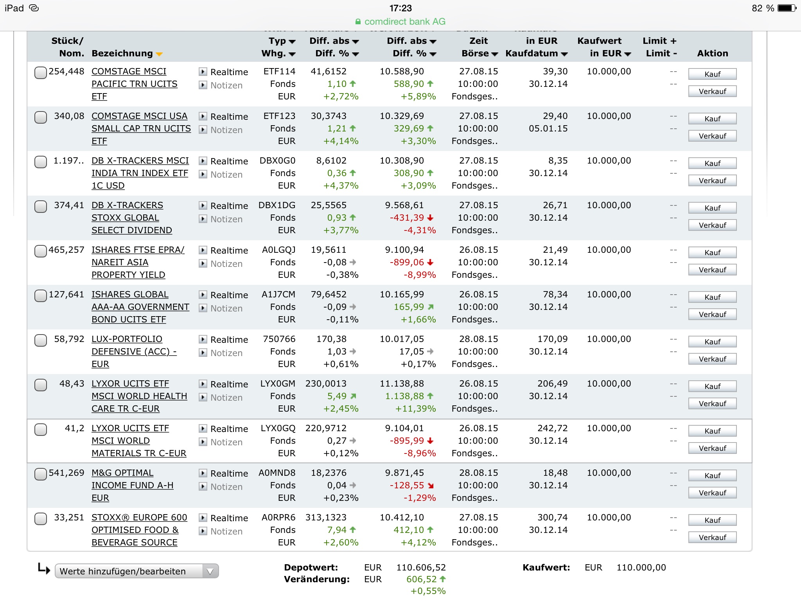This screenshot has width=801, height=601.
Task: Sort by the Typ column header arrow
Action: pos(292,41)
